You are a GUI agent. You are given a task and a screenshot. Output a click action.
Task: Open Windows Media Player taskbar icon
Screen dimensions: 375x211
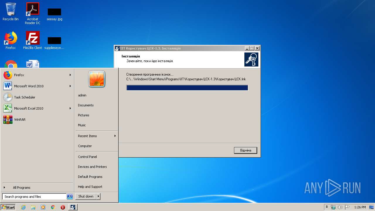tap(43, 207)
